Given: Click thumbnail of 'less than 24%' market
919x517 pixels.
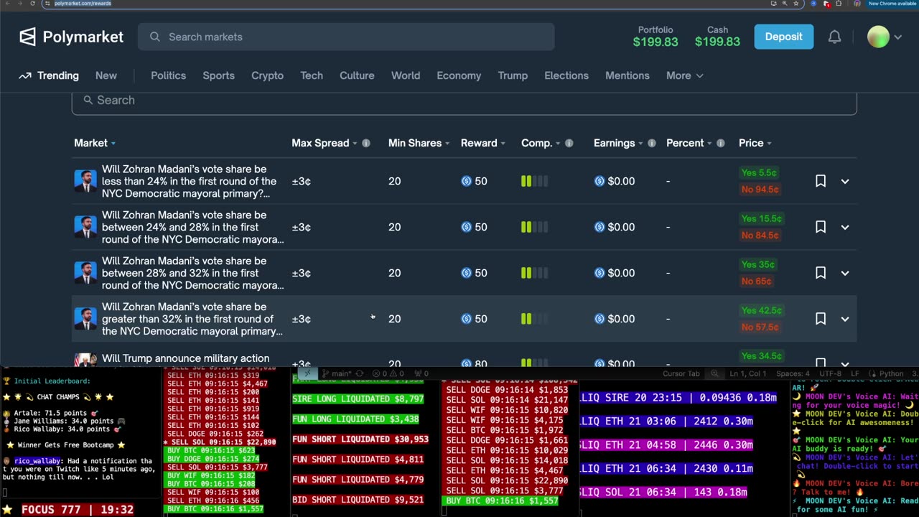Looking at the screenshot, I should 85,181.
